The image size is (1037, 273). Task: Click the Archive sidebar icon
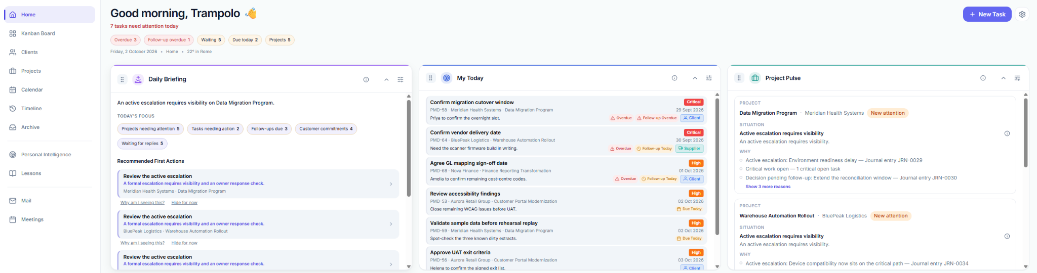13,127
